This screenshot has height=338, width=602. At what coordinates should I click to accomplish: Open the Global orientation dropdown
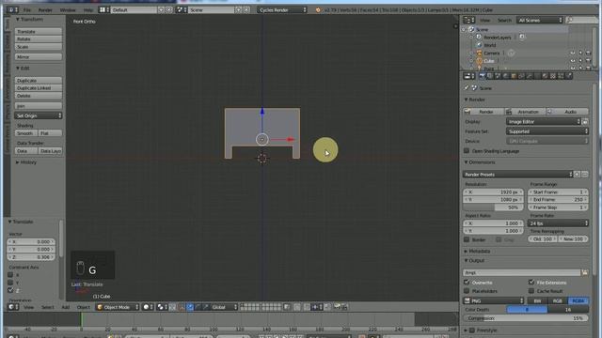[x=224, y=307]
